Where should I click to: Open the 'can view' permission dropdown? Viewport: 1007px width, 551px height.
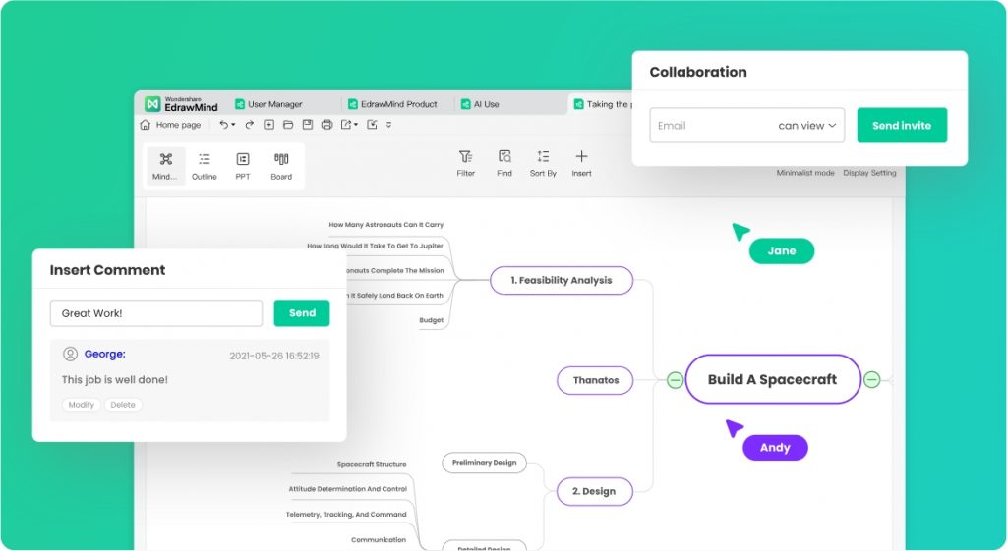tap(807, 126)
